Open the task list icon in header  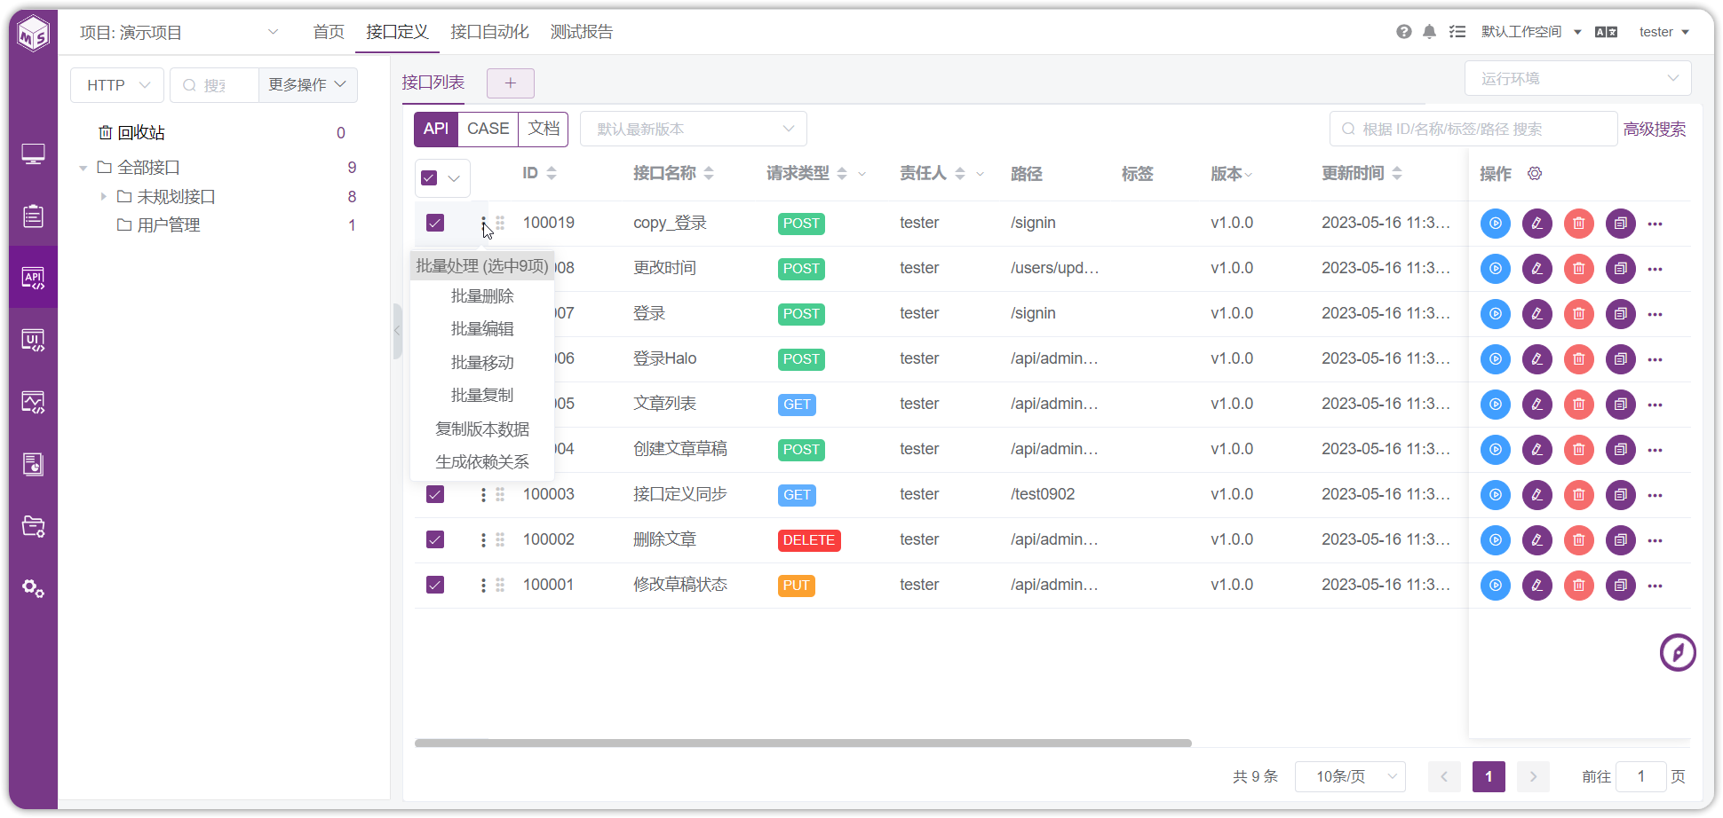coord(1457,32)
